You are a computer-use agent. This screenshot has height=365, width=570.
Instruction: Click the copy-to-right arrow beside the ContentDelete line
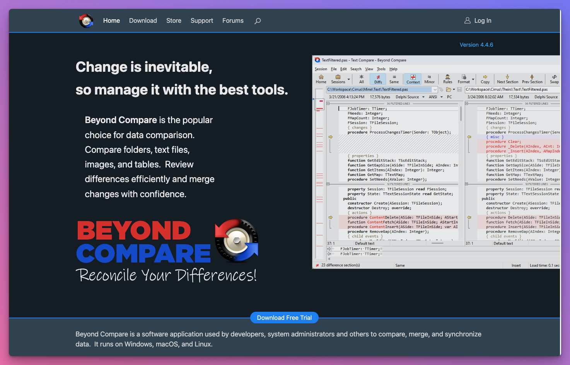[x=331, y=218]
